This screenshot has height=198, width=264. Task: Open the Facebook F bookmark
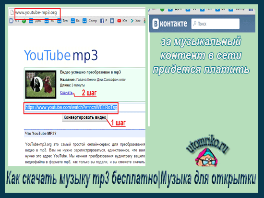click(x=104, y=21)
